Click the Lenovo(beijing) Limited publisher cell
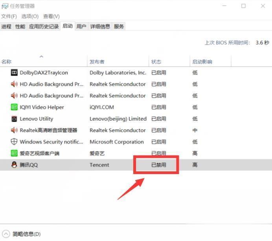272x241 pixels. tap(118, 119)
